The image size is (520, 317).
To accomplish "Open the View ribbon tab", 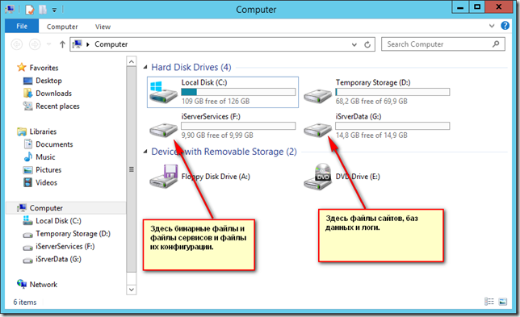I will click(103, 27).
